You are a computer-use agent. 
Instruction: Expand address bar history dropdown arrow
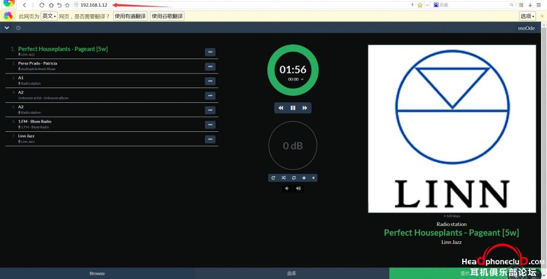click(x=427, y=5)
